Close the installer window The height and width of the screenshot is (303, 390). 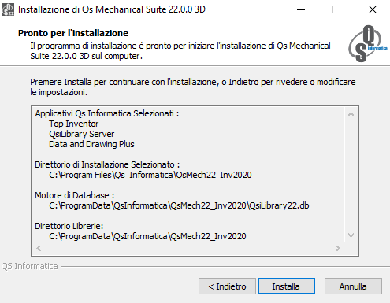pyautogui.click(x=373, y=9)
